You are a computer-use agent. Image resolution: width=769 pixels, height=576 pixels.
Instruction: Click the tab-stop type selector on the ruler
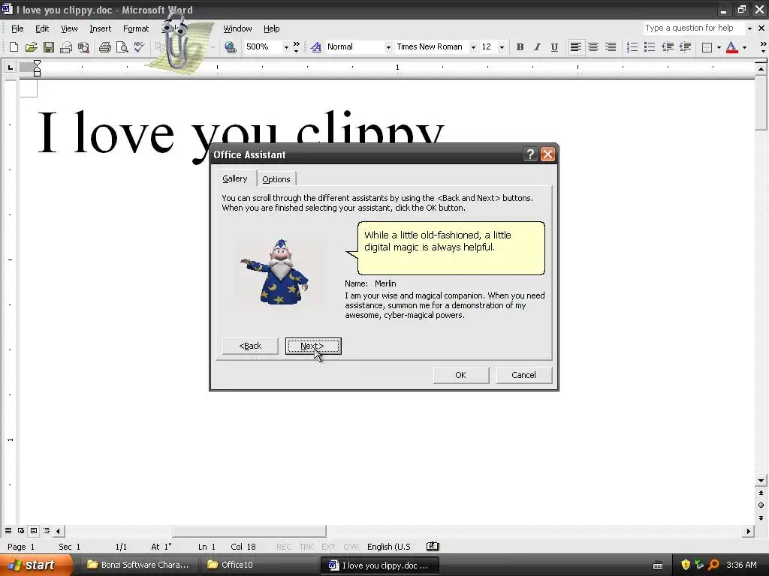[x=10, y=67]
